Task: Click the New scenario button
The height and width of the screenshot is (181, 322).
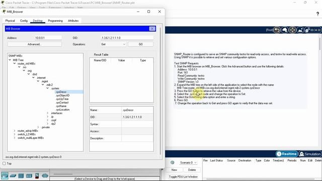Action: [x=174, y=170]
